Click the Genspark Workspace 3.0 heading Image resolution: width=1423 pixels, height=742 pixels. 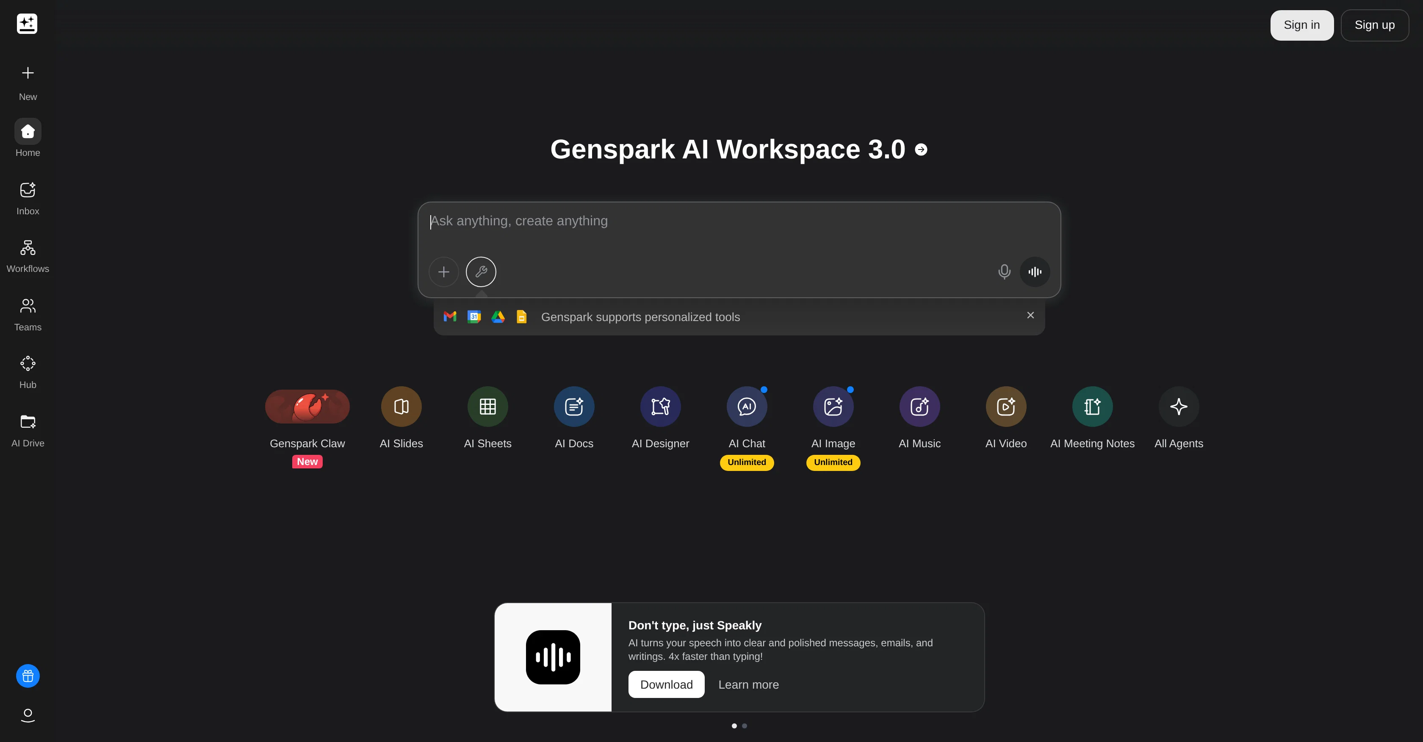(728, 149)
